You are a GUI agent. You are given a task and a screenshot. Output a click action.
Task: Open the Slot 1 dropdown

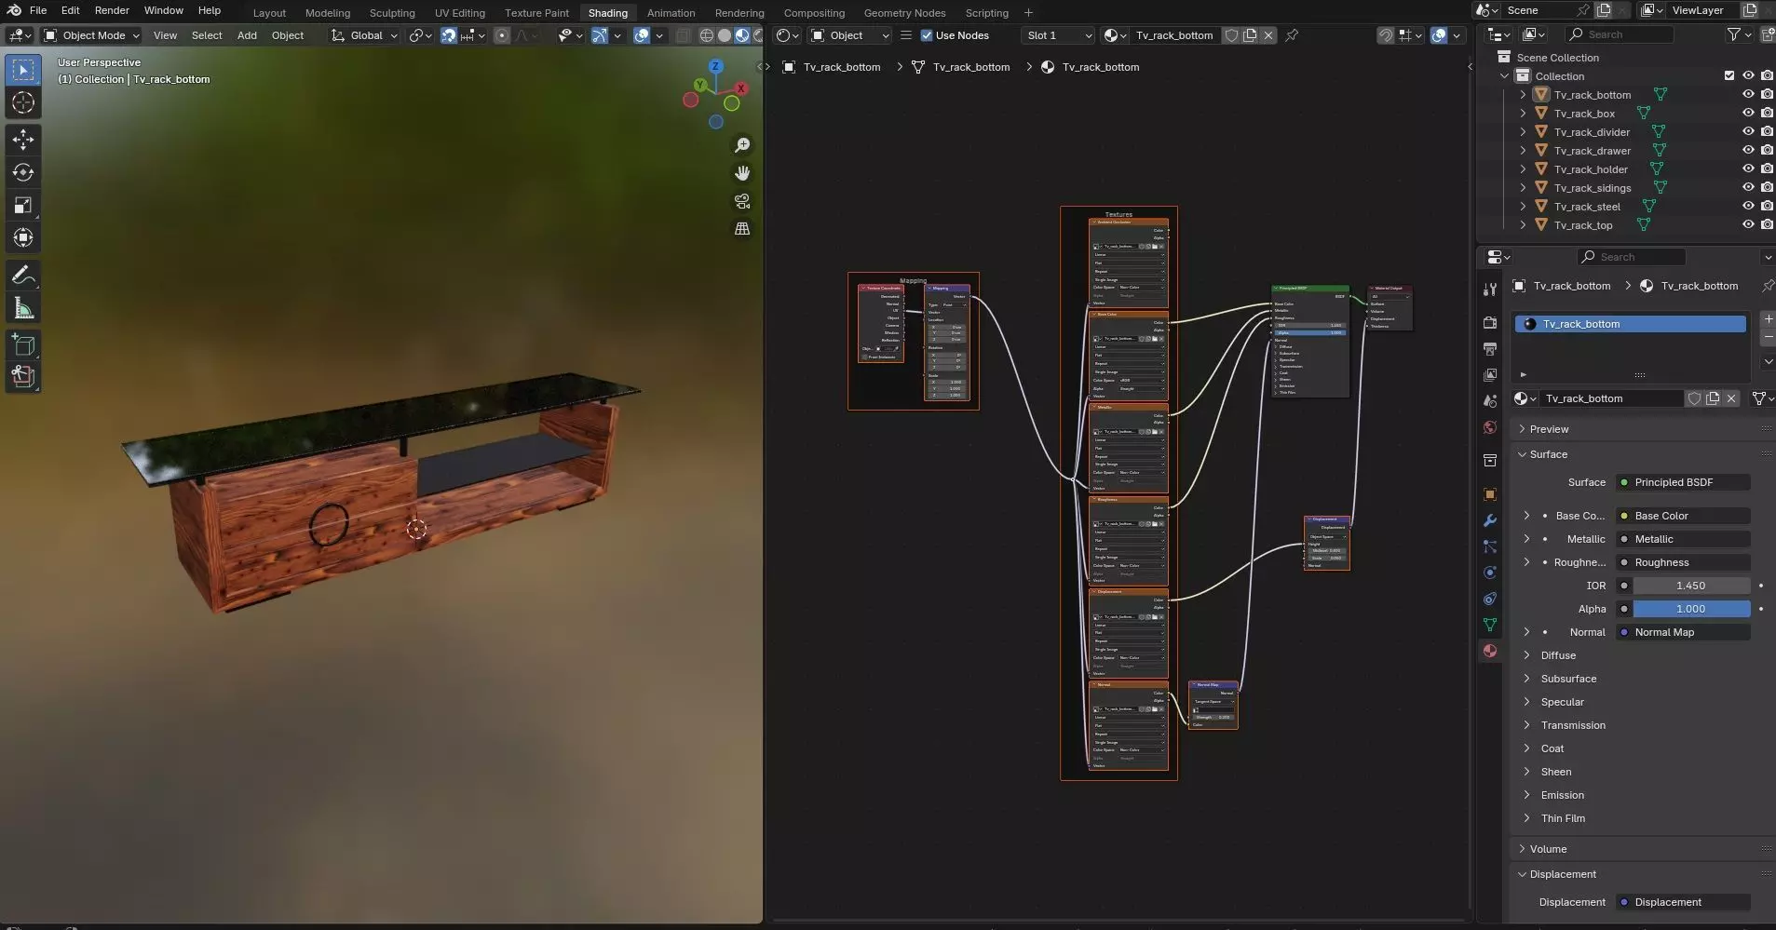coord(1058,35)
